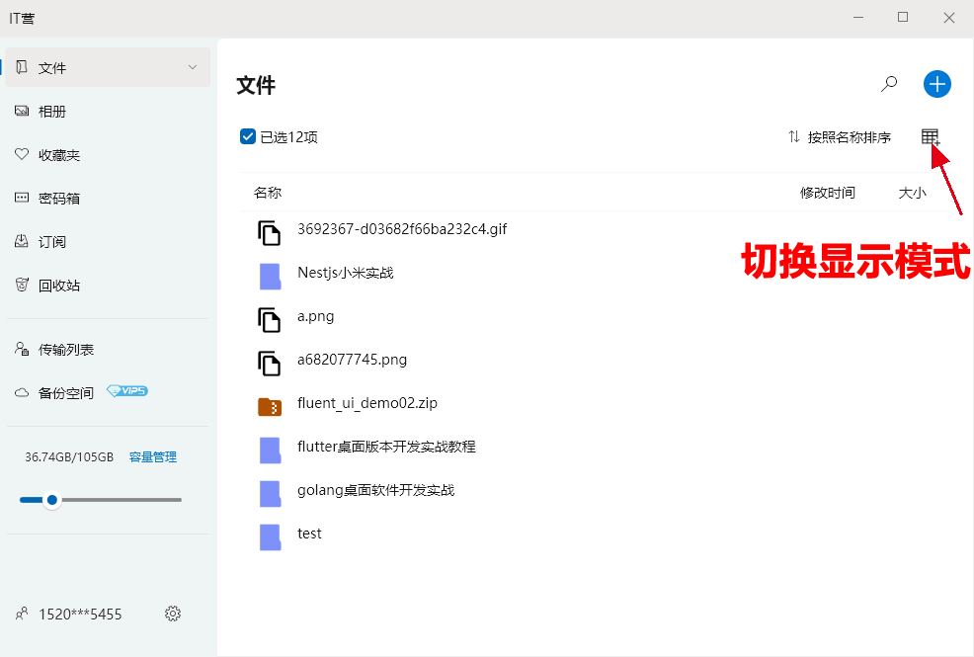Select file name fluent_ui_demo02.zip

[x=367, y=403]
